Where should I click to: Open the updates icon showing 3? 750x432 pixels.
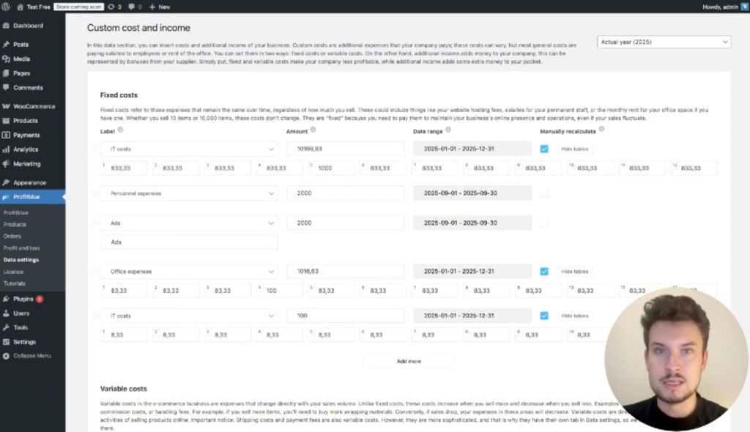click(114, 7)
